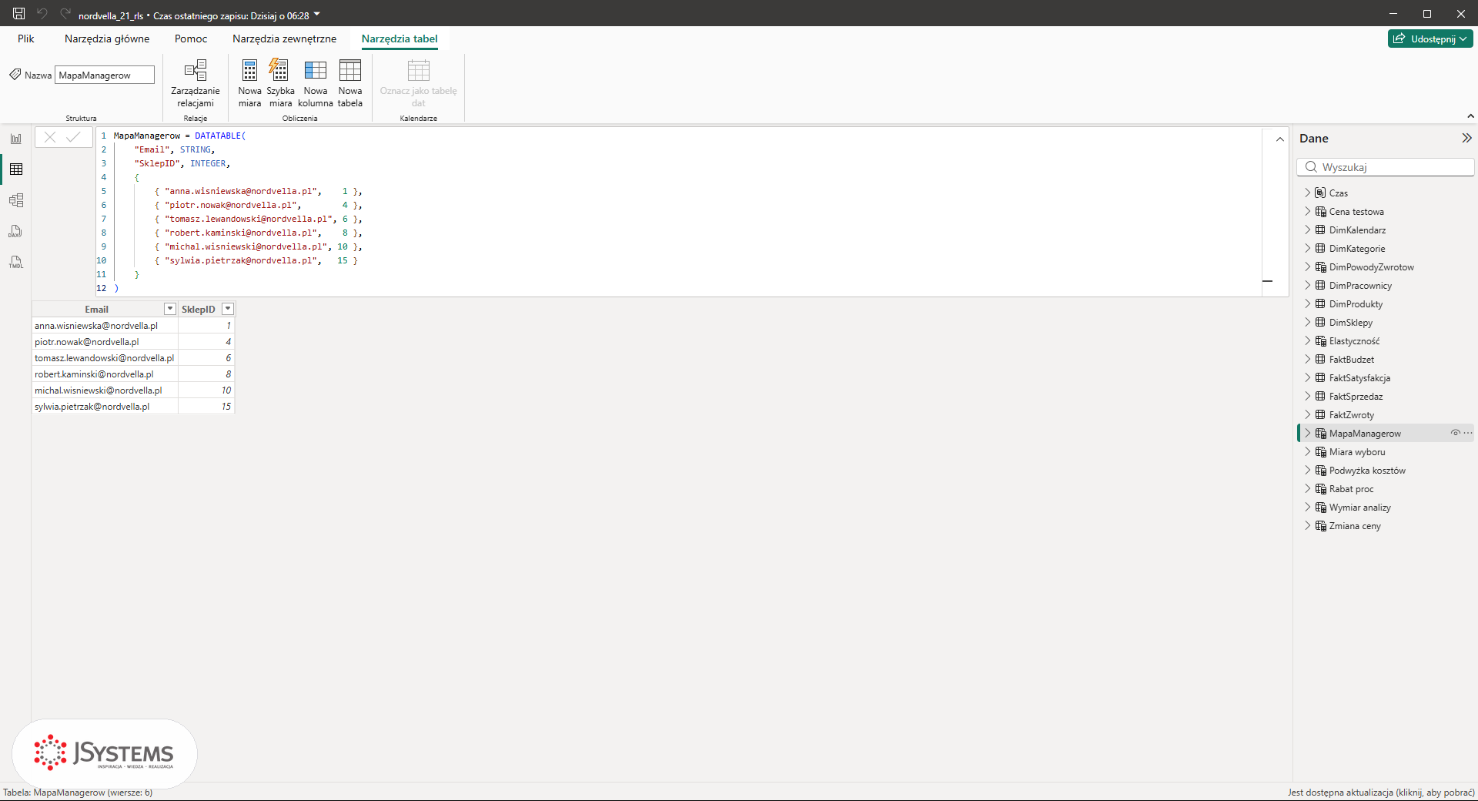Expand the DimSklepy table

(1307, 322)
